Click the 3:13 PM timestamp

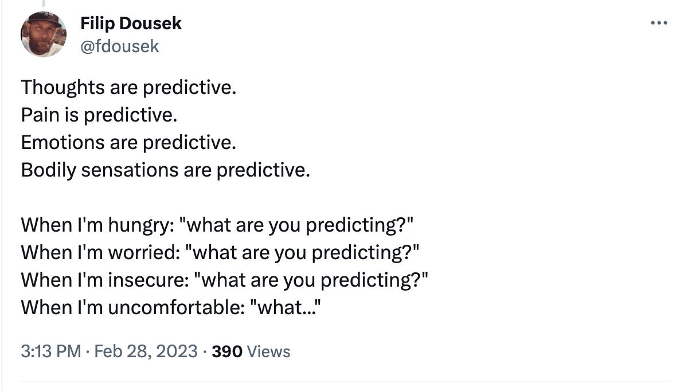50,351
